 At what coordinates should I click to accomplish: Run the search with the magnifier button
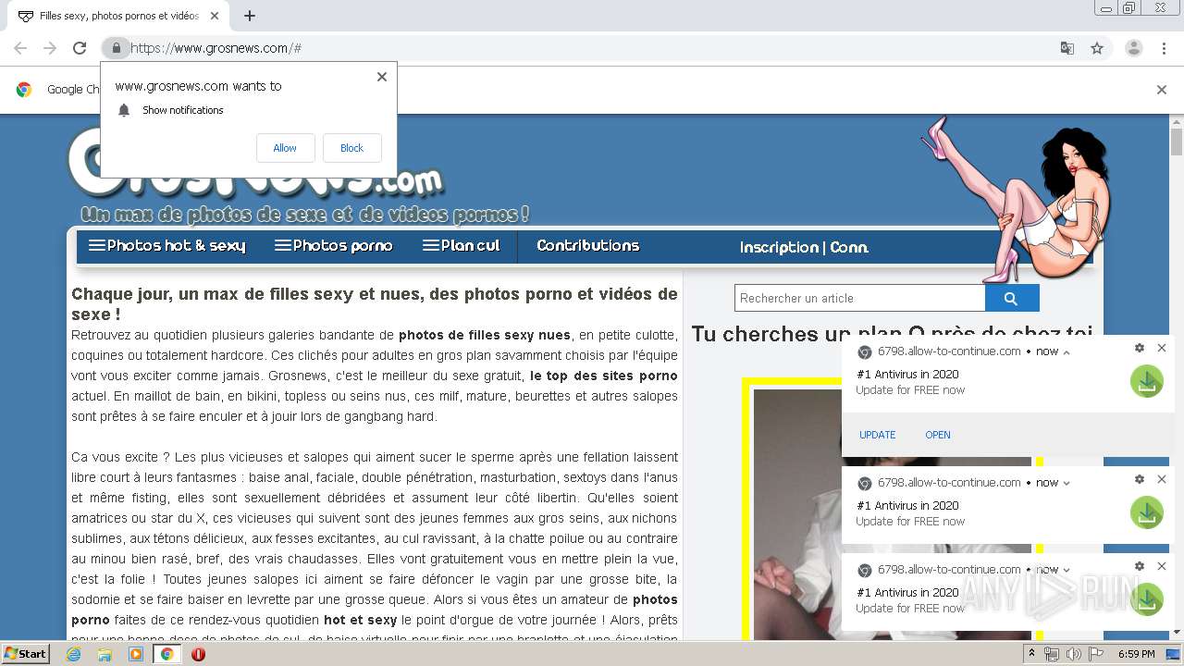click(x=1012, y=298)
